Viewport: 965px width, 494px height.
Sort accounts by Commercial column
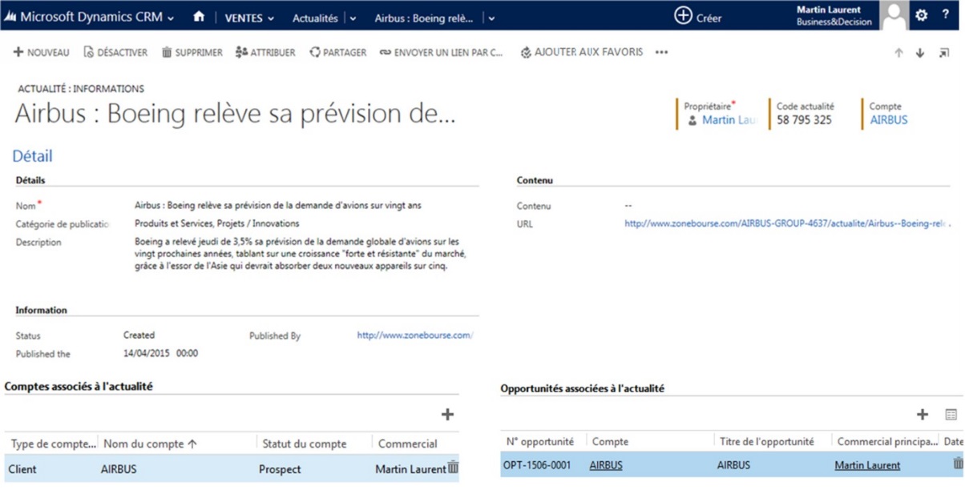click(408, 444)
